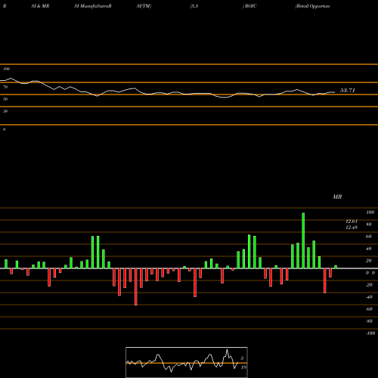Click the RSI current value 53.71
This screenshot has width=378, height=378.
click(348, 90)
